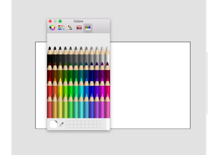Choose the brown pencil in the dark row
Viewport: 219px width, 155px height.
point(55,72)
